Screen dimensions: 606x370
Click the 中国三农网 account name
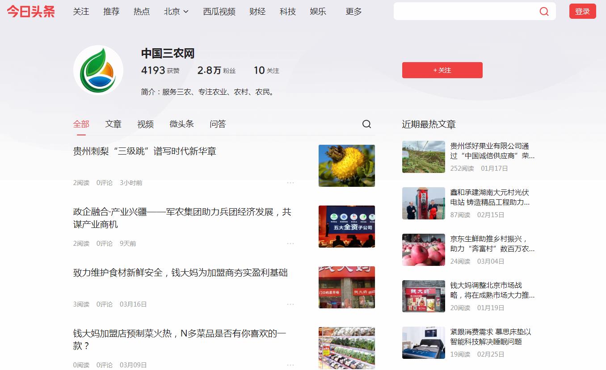point(168,53)
